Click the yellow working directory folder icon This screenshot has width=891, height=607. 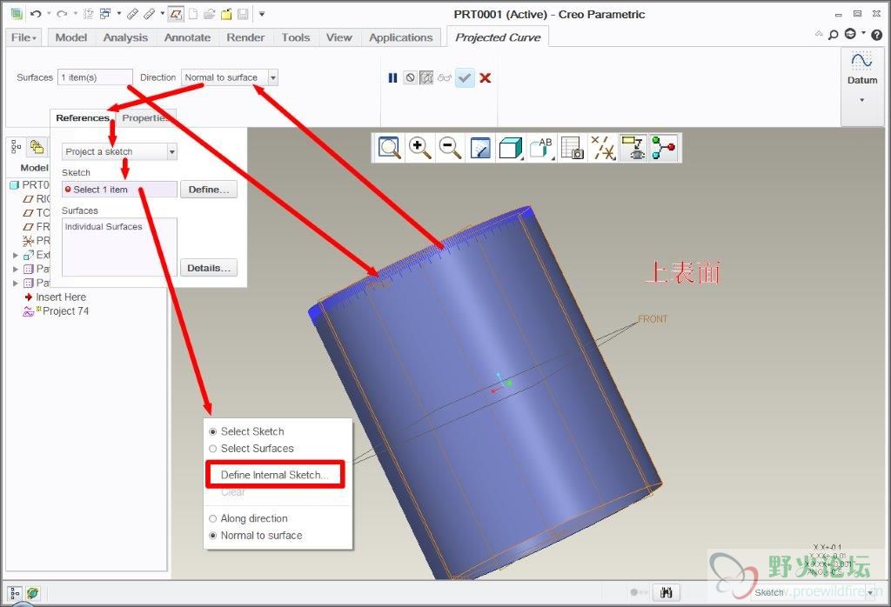point(226,14)
